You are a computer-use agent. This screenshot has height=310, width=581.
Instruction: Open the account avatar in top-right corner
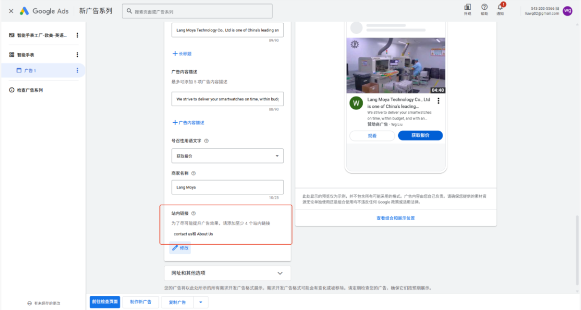[567, 11]
